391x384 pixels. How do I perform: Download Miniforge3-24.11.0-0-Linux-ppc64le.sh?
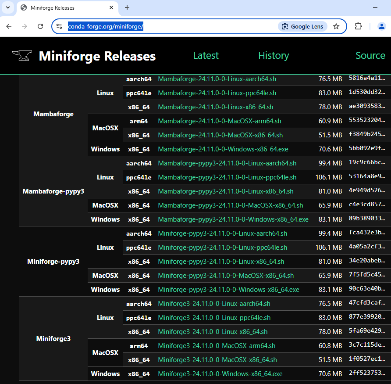coord(214,318)
